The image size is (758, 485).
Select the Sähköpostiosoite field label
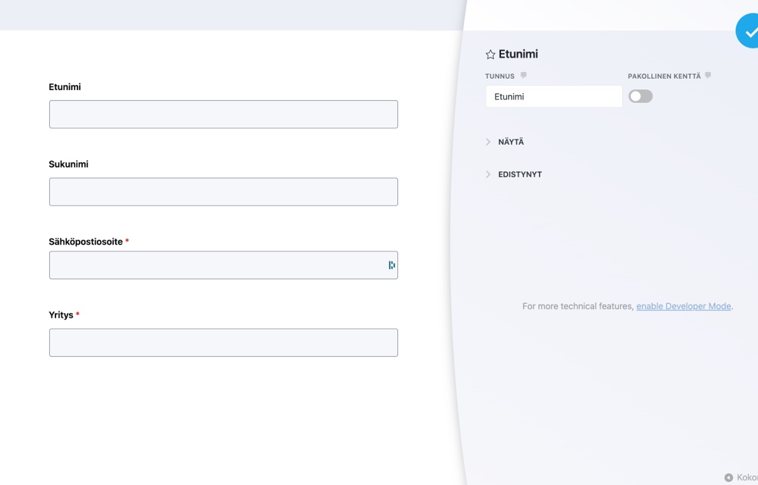pos(86,242)
